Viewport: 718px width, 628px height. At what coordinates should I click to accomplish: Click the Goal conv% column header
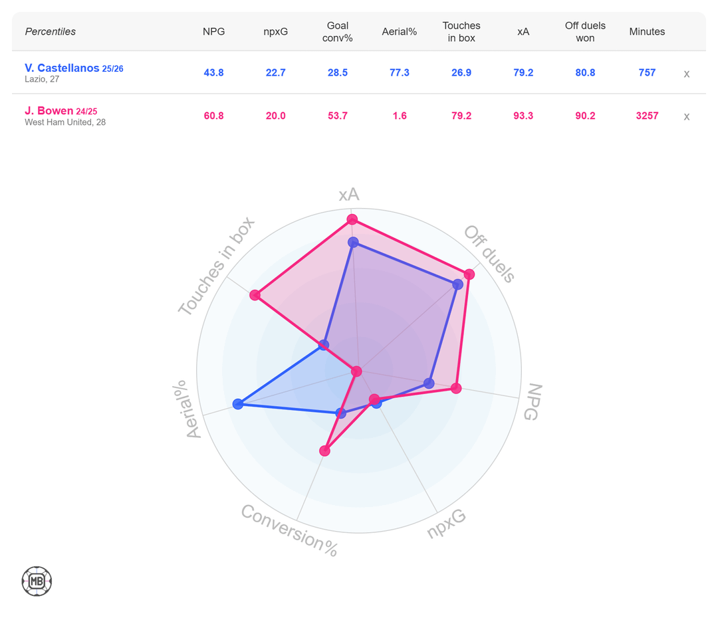tap(338, 32)
